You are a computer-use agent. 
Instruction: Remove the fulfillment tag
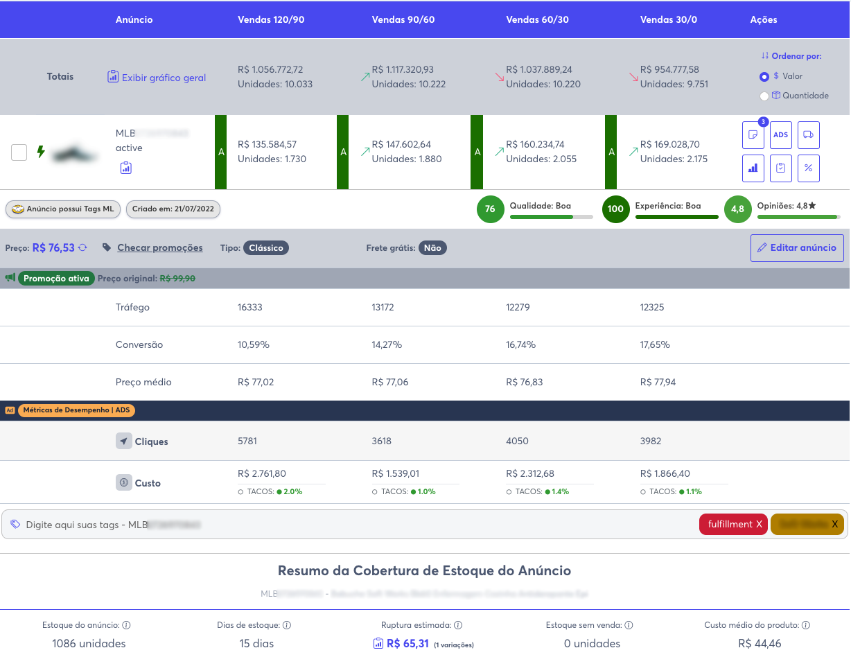pos(759,525)
